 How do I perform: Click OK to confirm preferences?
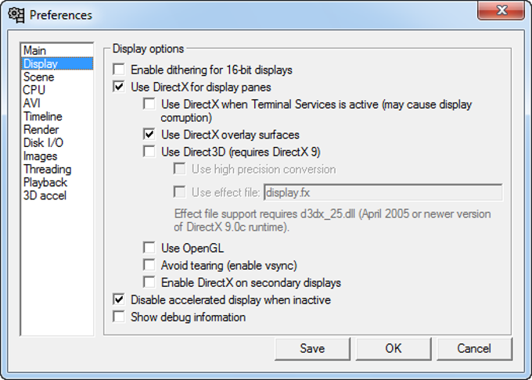point(394,349)
